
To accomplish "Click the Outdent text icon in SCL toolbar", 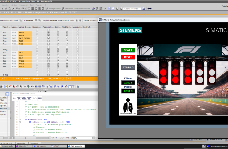I will [40, 86].
